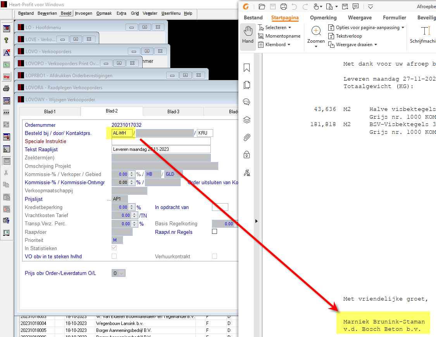This screenshot has height=337, width=436.
Task: Open the comments panel in Foxit sidebar
Action: (x=246, y=102)
